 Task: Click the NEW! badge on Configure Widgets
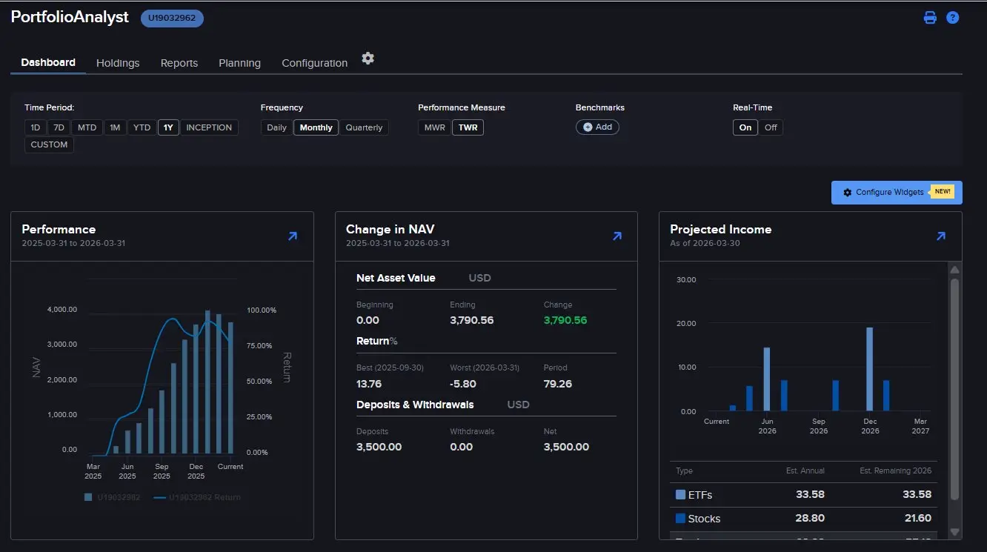tap(943, 192)
